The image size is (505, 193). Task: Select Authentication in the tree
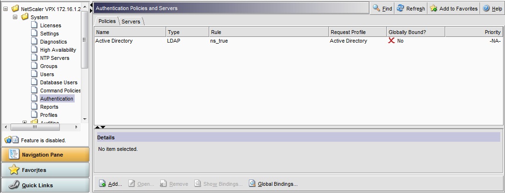(x=56, y=99)
